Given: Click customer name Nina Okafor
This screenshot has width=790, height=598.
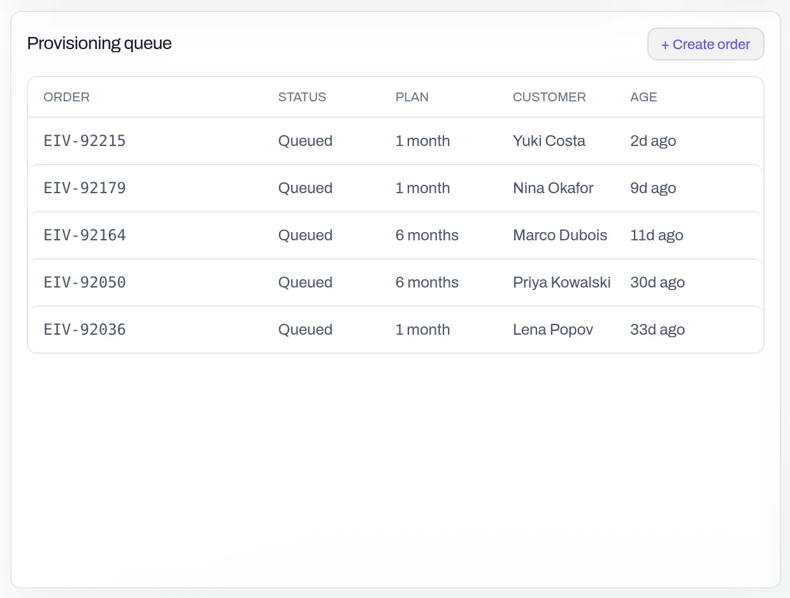Looking at the screenshot, I should (553, 188).
